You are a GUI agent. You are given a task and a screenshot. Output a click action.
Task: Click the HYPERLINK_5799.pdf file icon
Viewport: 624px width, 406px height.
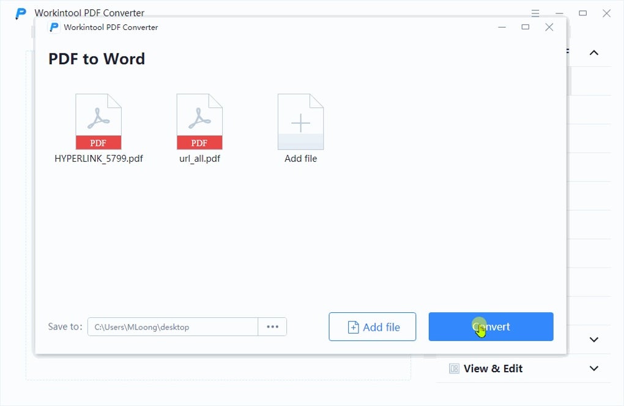pyautogui.click(x=98, y=121)
